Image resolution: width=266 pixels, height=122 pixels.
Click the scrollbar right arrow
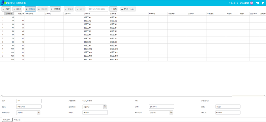point(265,96)
